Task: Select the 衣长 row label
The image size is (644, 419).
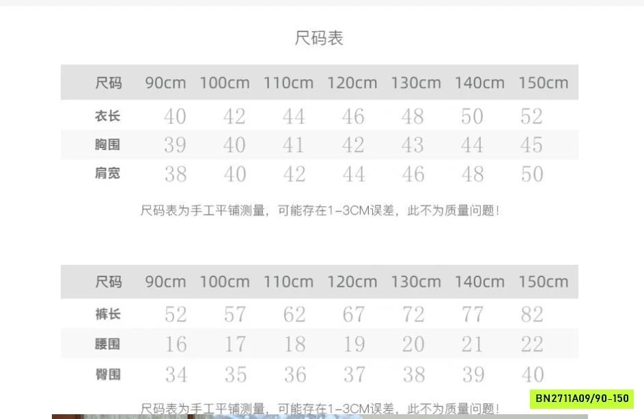Action: click(x=107, y=116)
